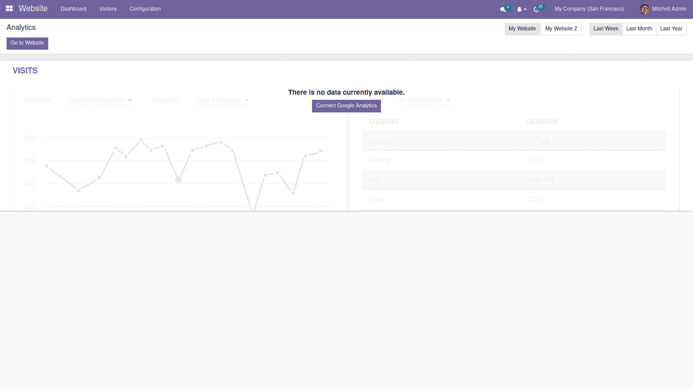This screenshot has width=693, height=389.
Task: Select the Last Week range
Action: pyautogui.click(x=606, y=29)
